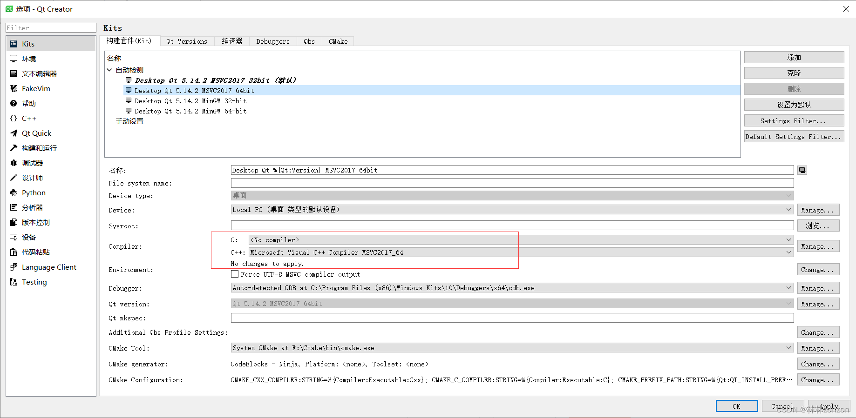Switch to the 编译器 tab
This screenshot has width=856, height=418.
(232, 41)
